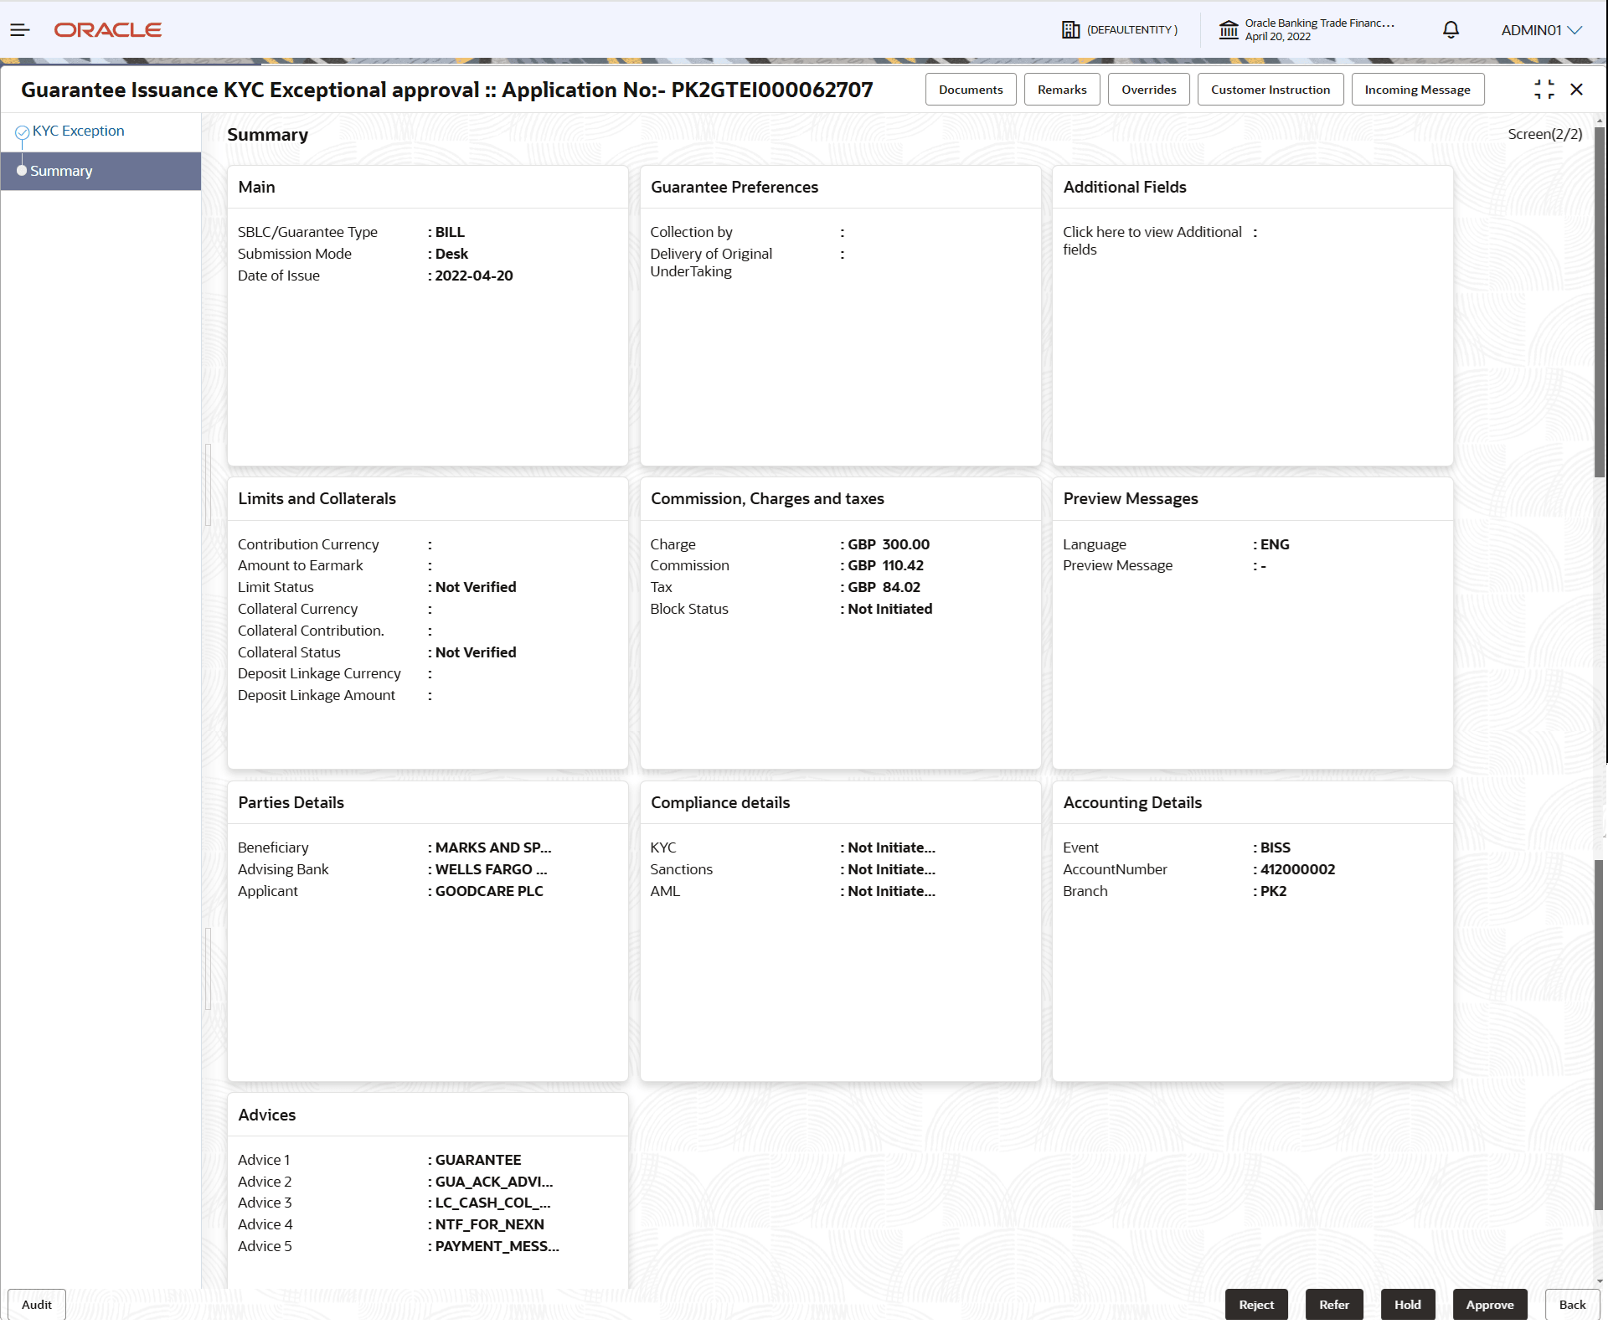Open the notifications bell
Image resolution: width=1608 pixels, height=1324 pixels.
[x=1450, y=29]
